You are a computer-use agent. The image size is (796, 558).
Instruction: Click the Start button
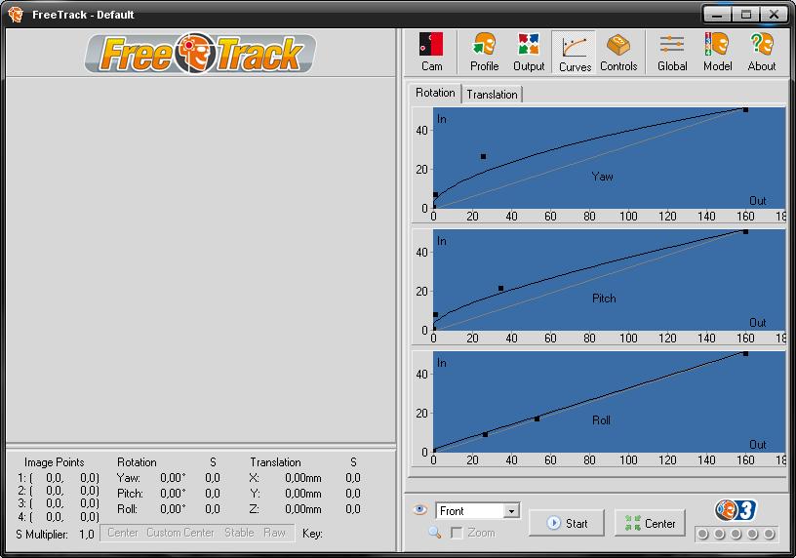click(567, 523)
